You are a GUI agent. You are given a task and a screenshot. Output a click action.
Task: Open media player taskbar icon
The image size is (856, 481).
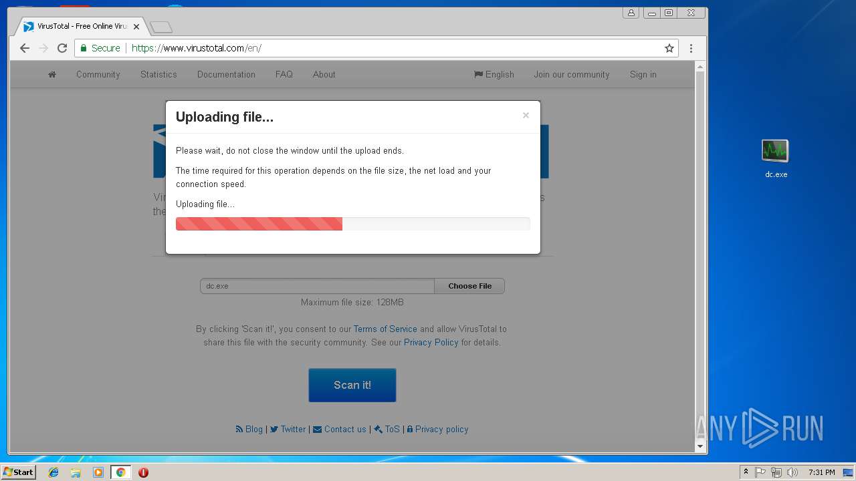pyautogui.click(x=98, y=472)
